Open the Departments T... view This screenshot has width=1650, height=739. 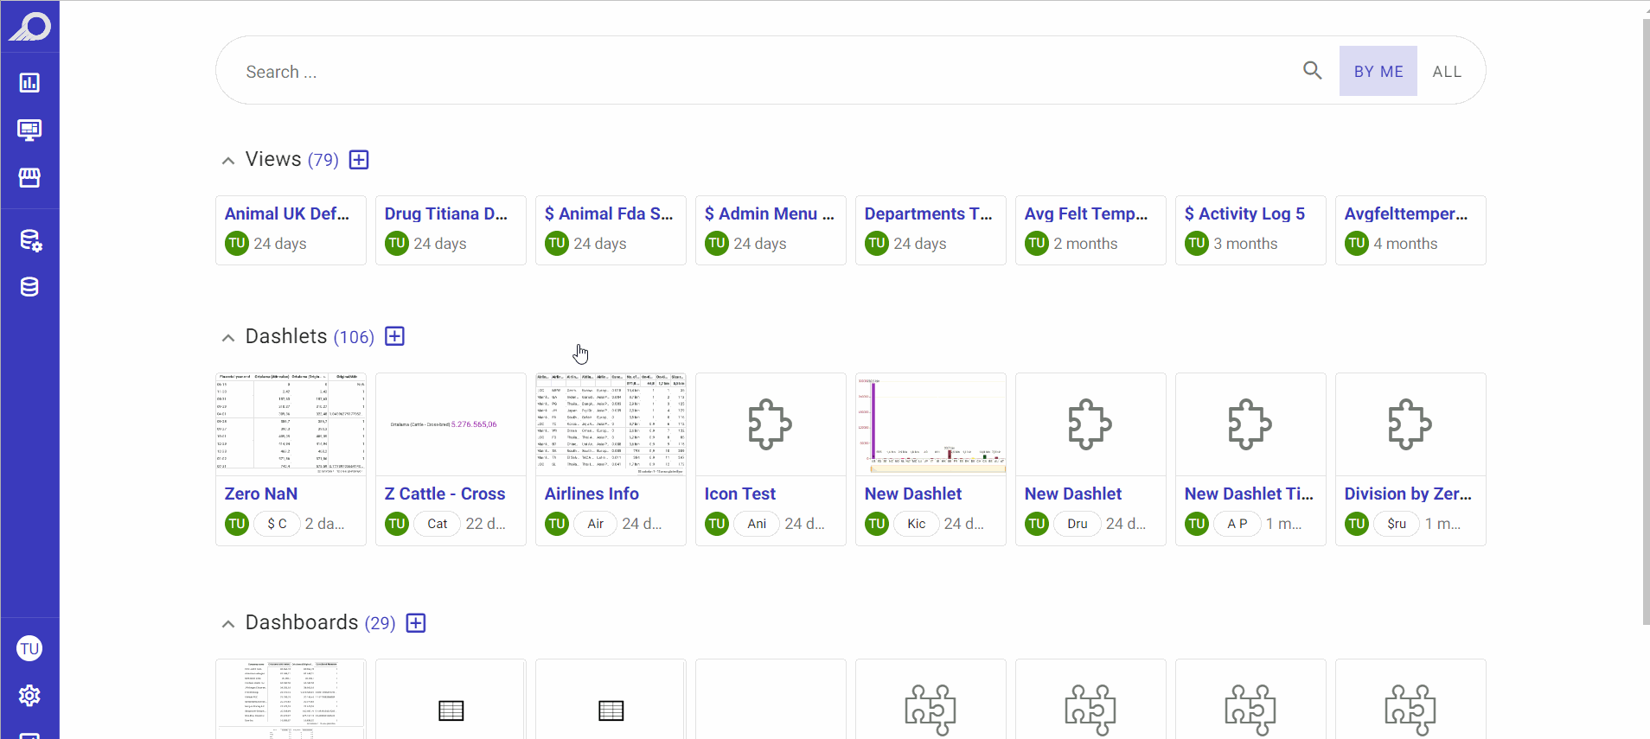(x=931, y=230)
